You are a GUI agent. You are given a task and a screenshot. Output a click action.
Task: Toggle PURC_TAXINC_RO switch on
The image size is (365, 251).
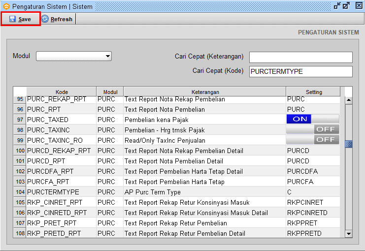(313, 140)
